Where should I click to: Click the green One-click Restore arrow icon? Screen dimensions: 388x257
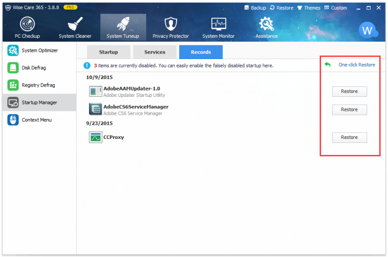(328, 65)
